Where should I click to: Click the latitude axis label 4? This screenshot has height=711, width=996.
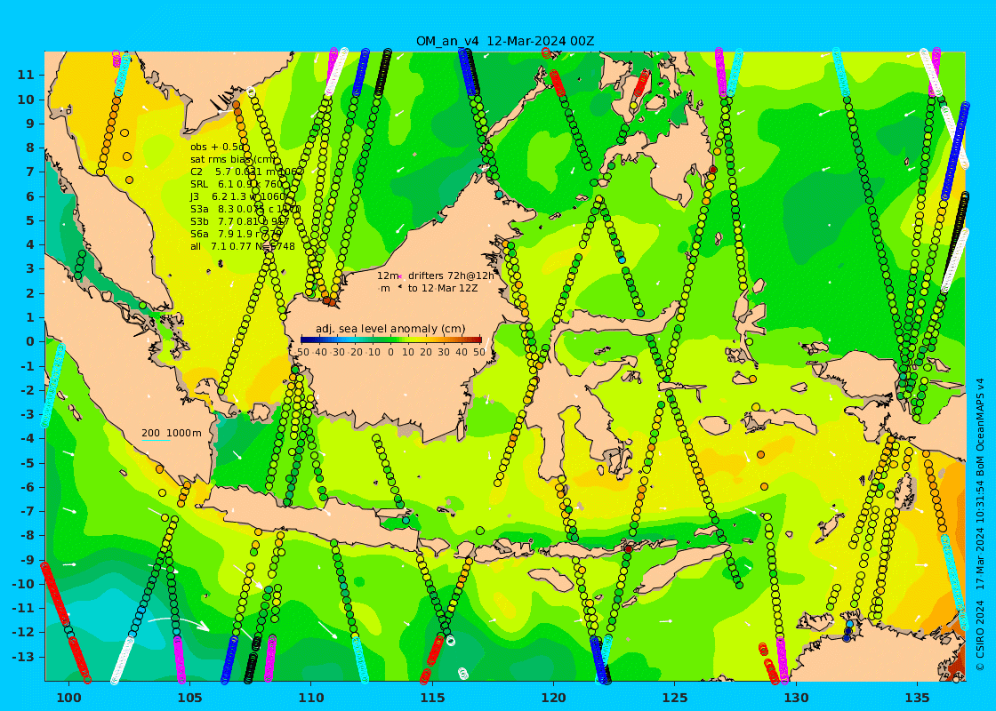30,244
